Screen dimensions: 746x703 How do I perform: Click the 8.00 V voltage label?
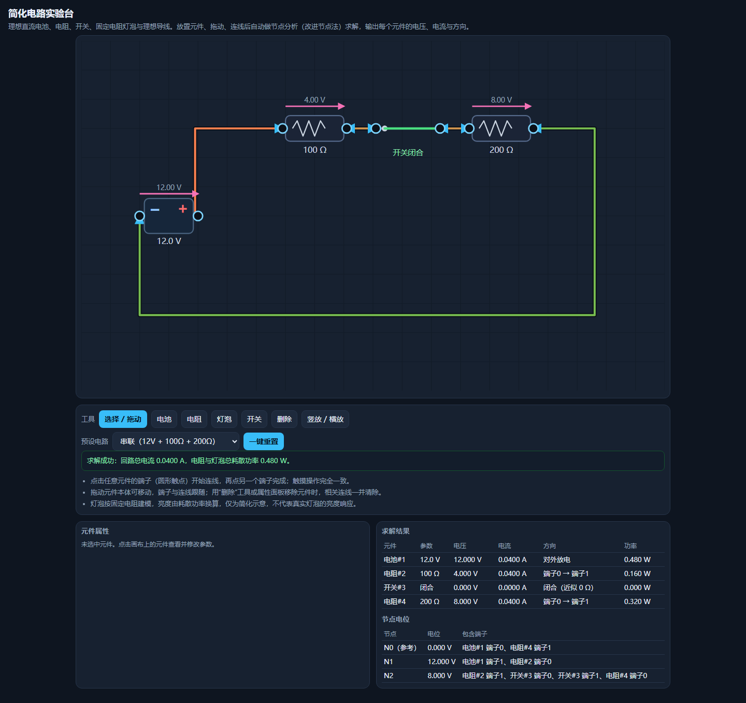[501, 99]
